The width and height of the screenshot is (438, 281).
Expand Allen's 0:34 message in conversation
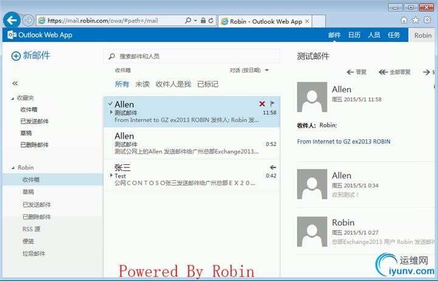(366, 184)
